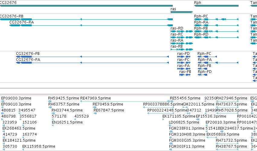Click feature 305730
This screenshot has width=257, height=151.
click(10, 146)
